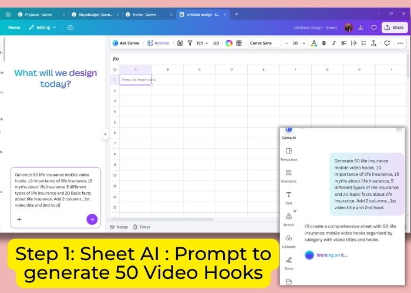
Task: Click the Working on it... status text
Action: (332, 255)
